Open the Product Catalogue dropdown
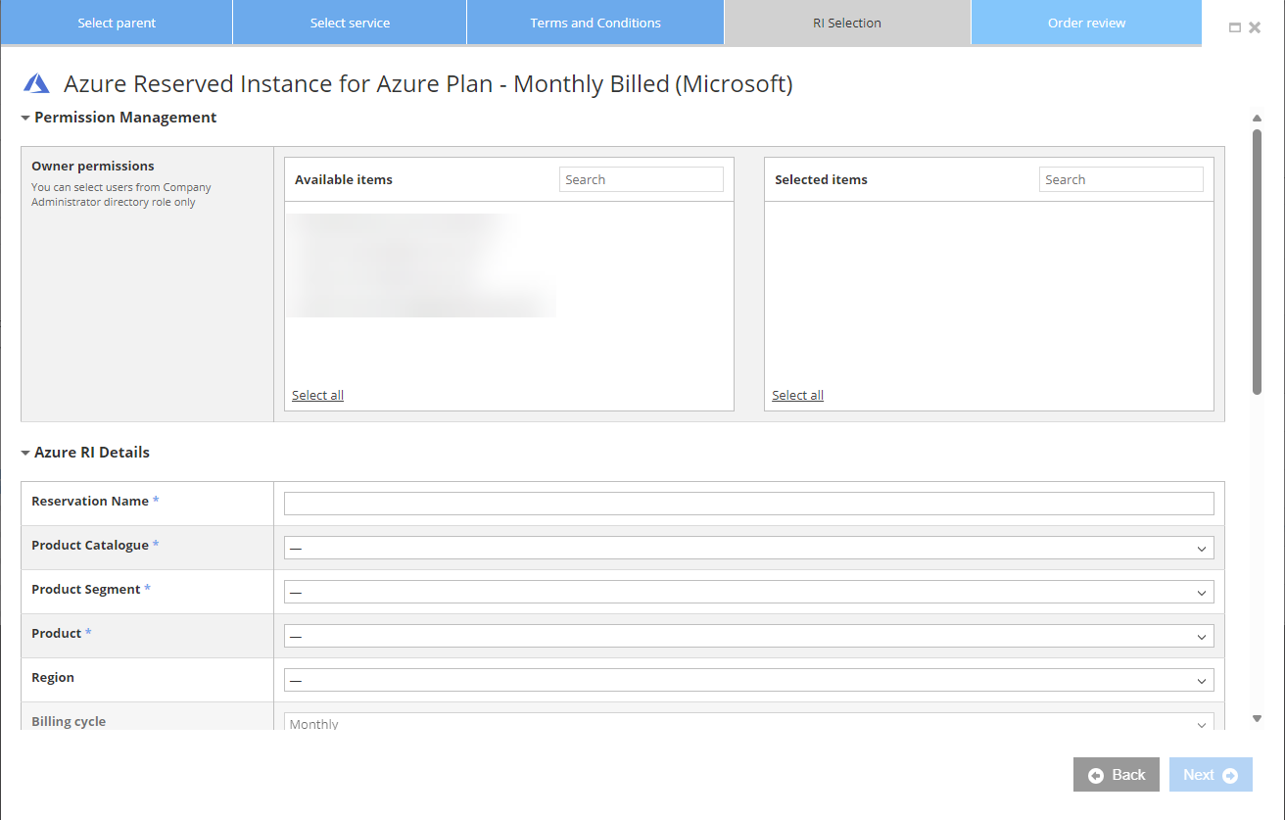1285x820 pixels. point(749,548)
